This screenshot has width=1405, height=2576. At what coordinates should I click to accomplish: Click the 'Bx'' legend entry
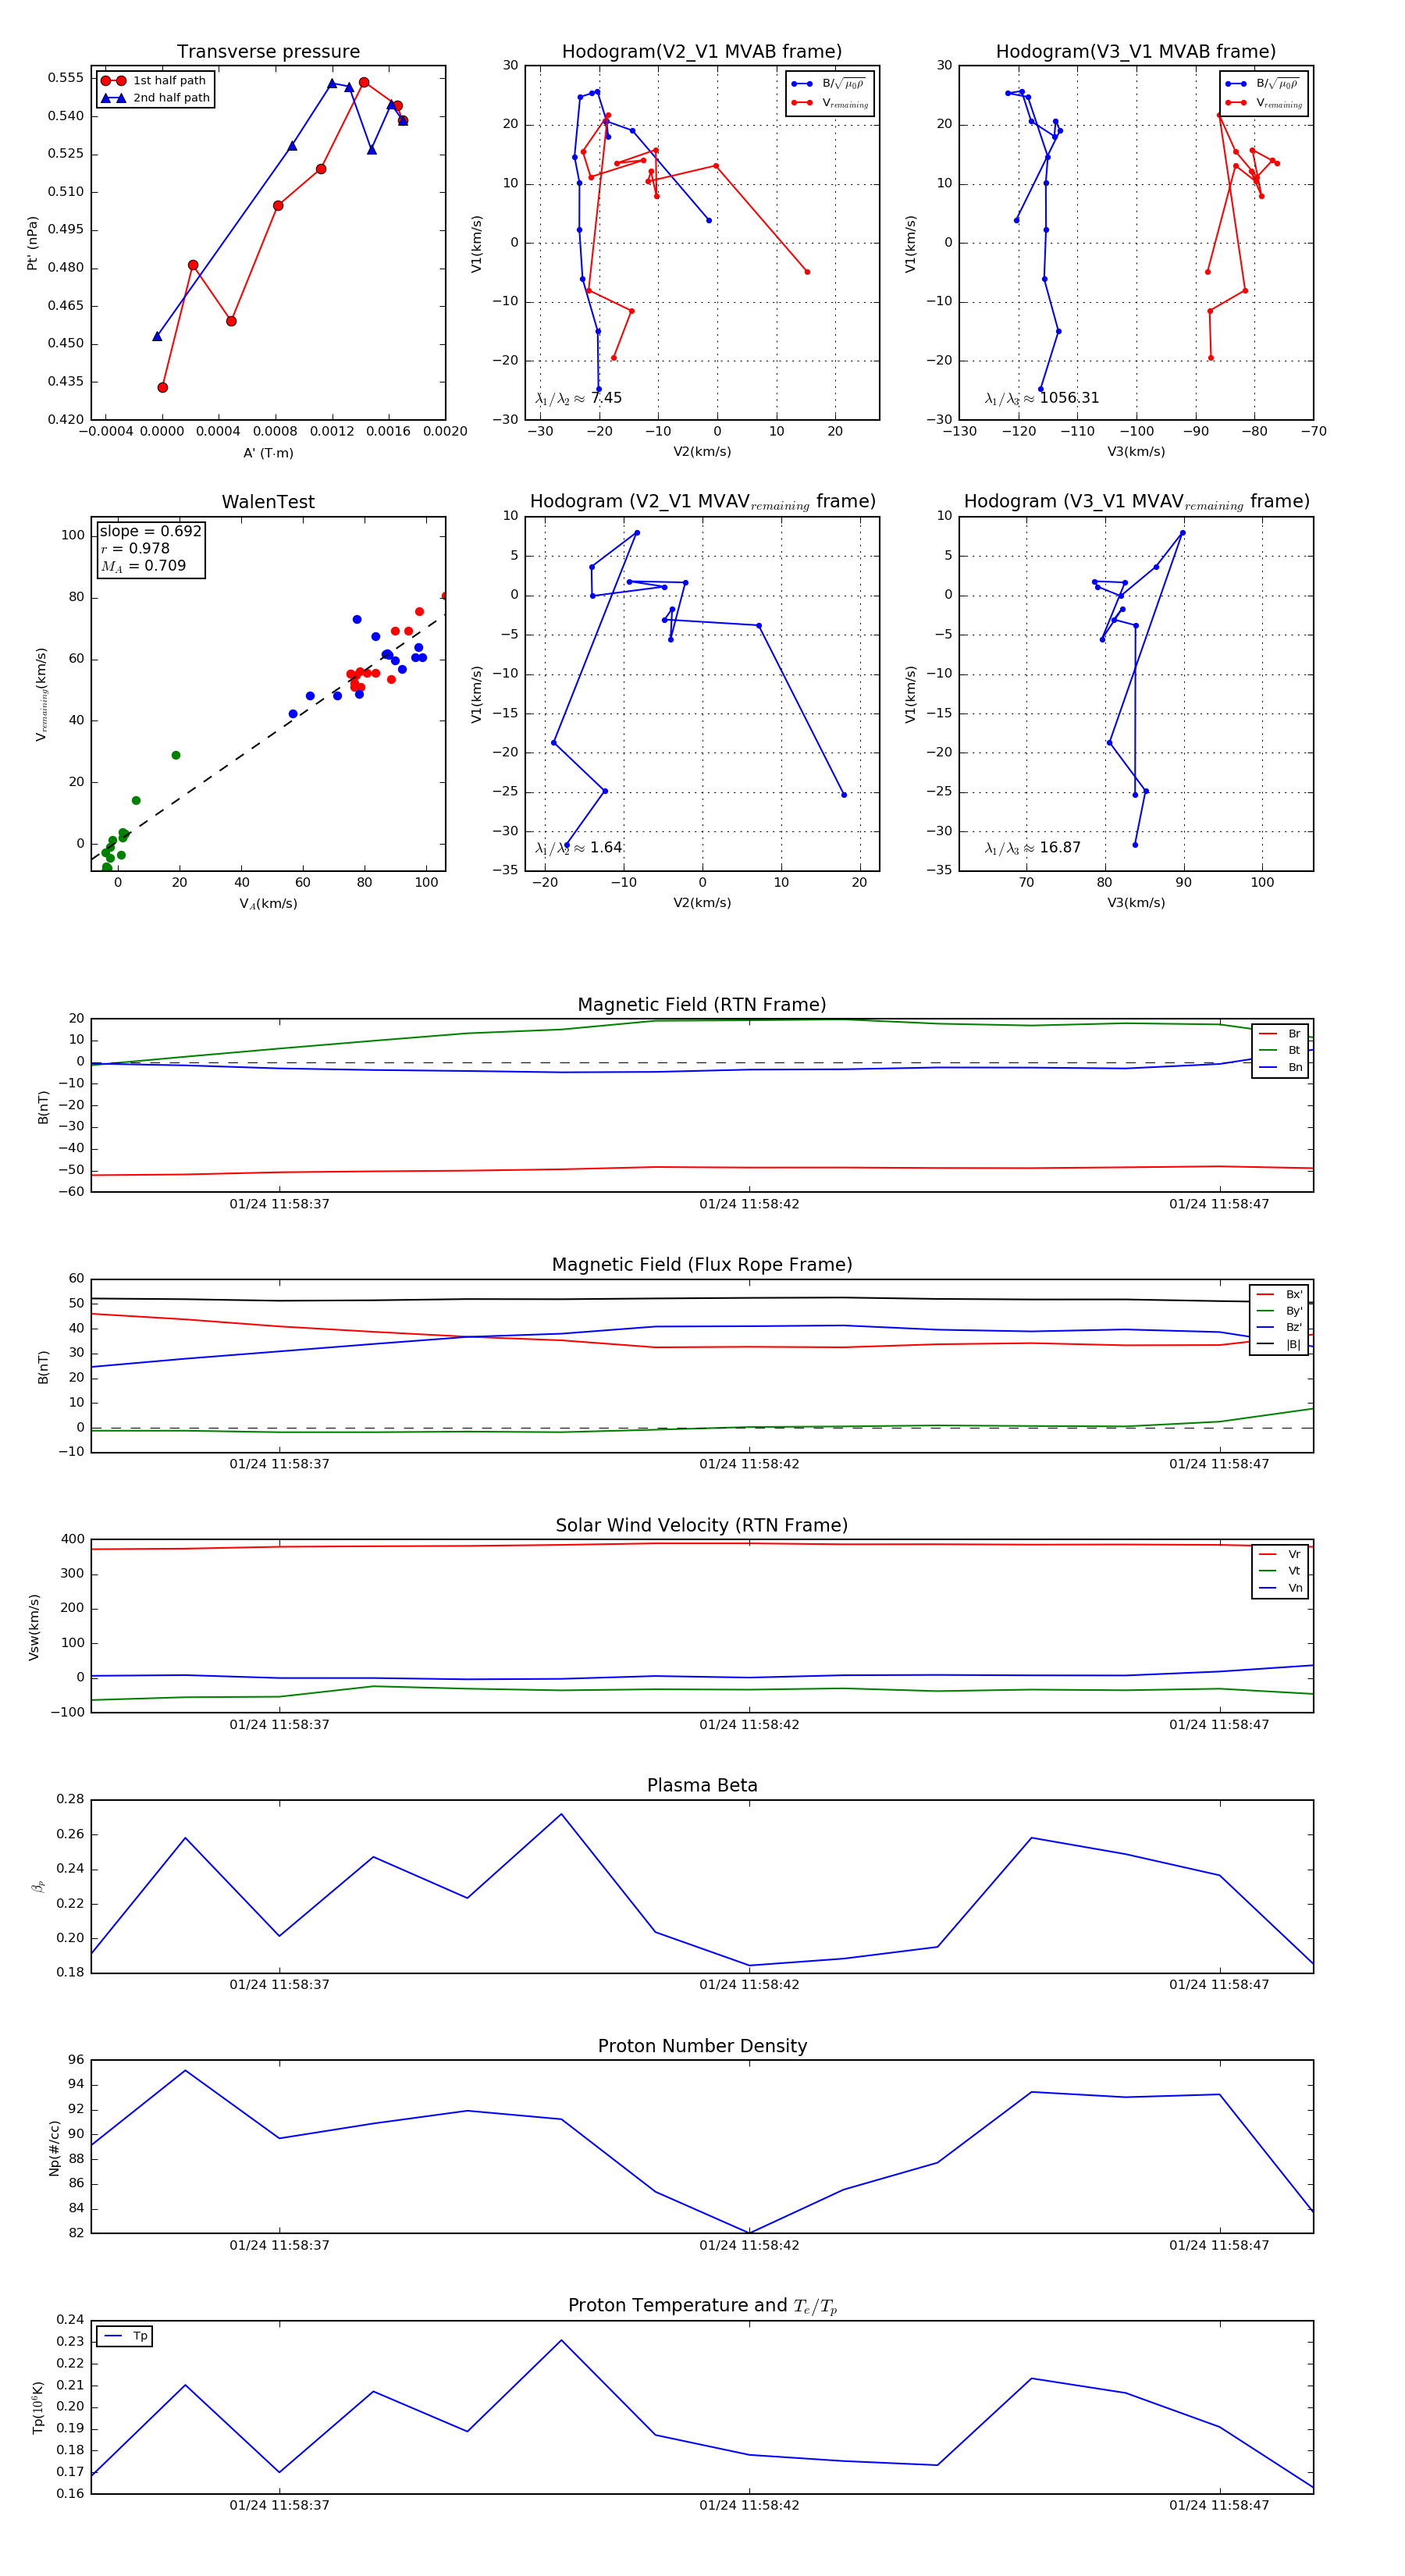[1280, 1294]
